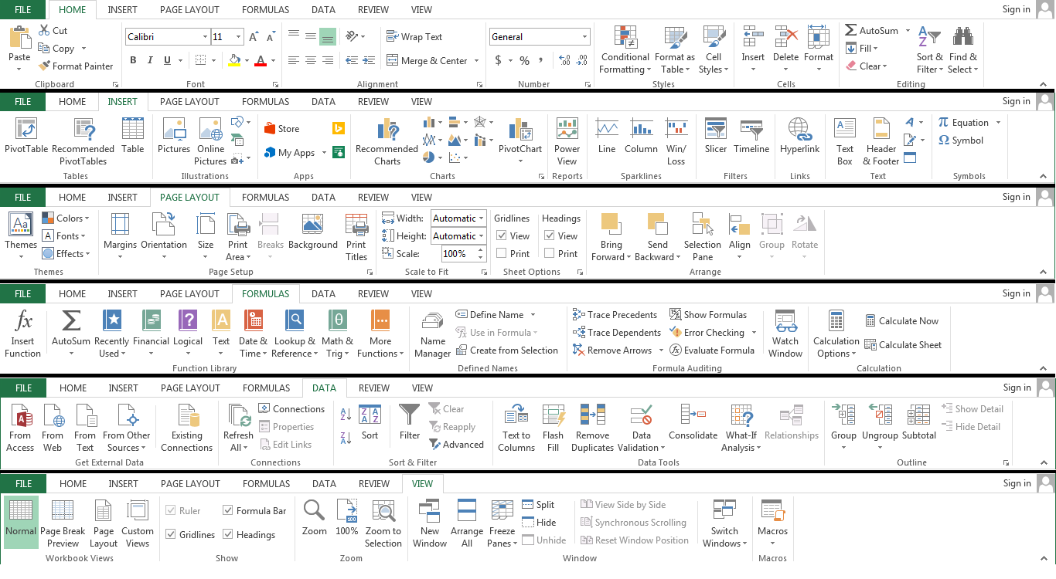Image resolution: width=1056 pixels, height=579 pixels.
Task: Click Evaluate Formula
Action: 712,350
